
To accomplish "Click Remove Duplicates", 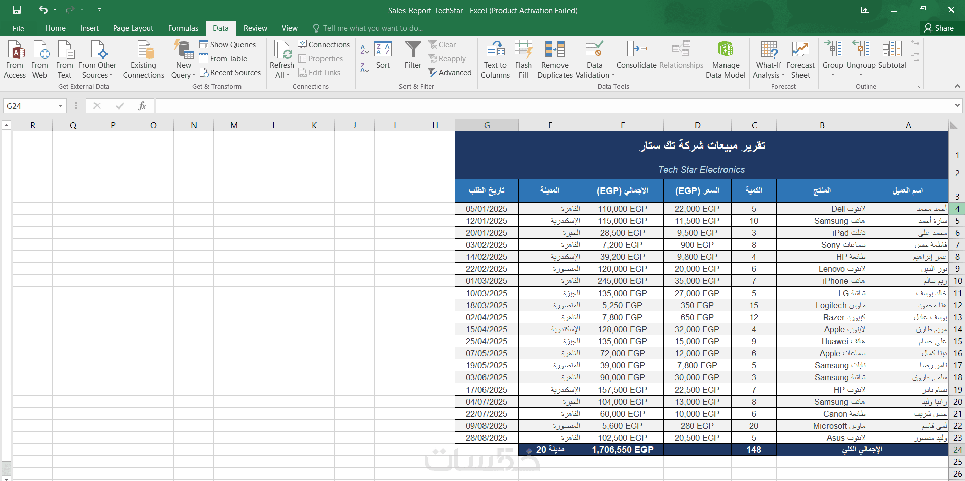I will click(x=555, y=59).
